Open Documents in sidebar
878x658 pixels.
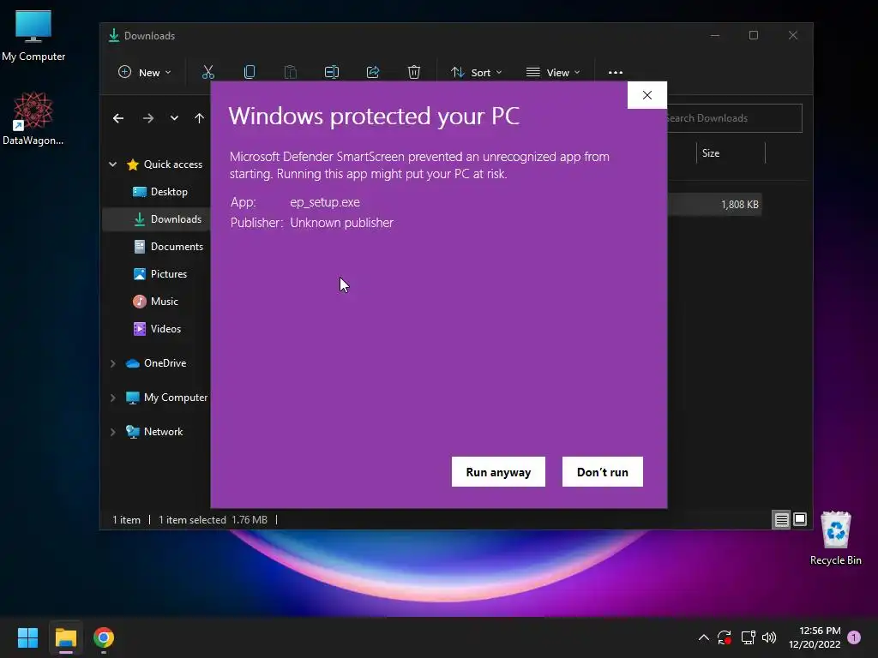pyautogui.click(x=169, y=246)
